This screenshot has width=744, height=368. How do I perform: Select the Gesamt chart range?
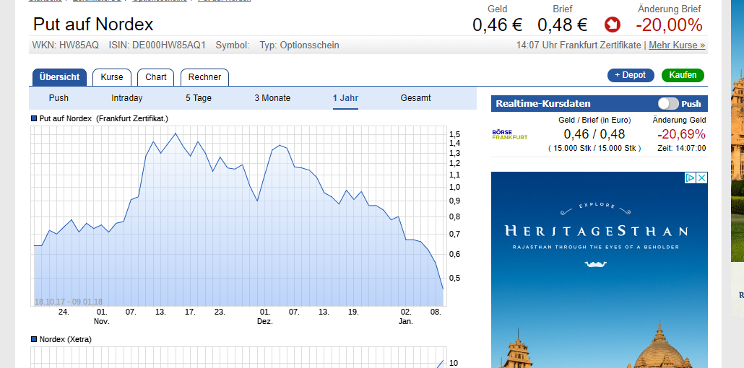pos(415,98)
